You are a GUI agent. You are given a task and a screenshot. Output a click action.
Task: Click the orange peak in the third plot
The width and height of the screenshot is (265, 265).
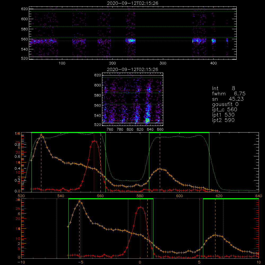(41, 135)
